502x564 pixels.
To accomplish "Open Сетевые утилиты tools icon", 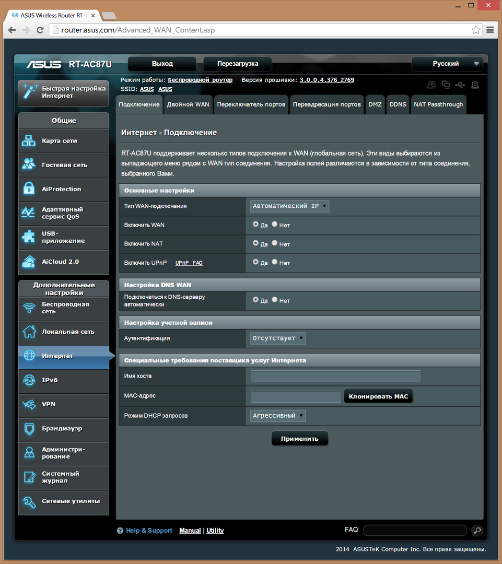I will point(28,501).
